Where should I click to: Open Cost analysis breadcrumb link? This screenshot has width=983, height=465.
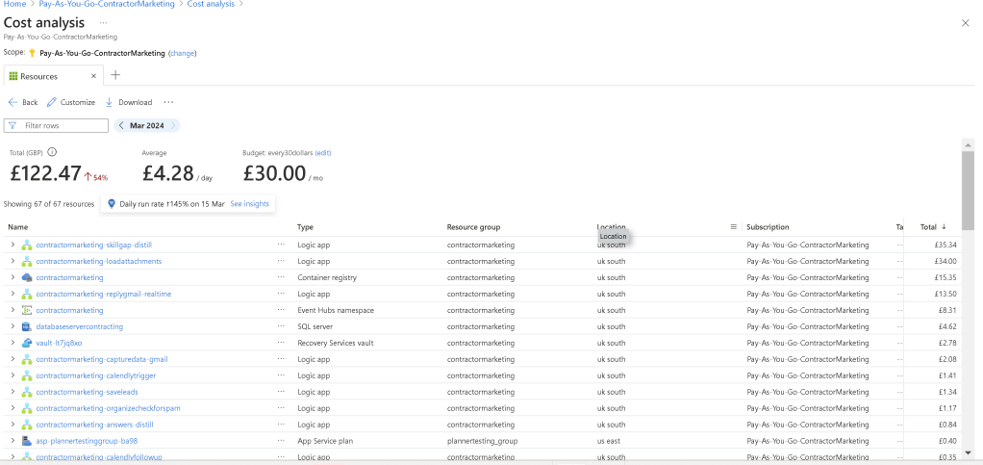211,4
